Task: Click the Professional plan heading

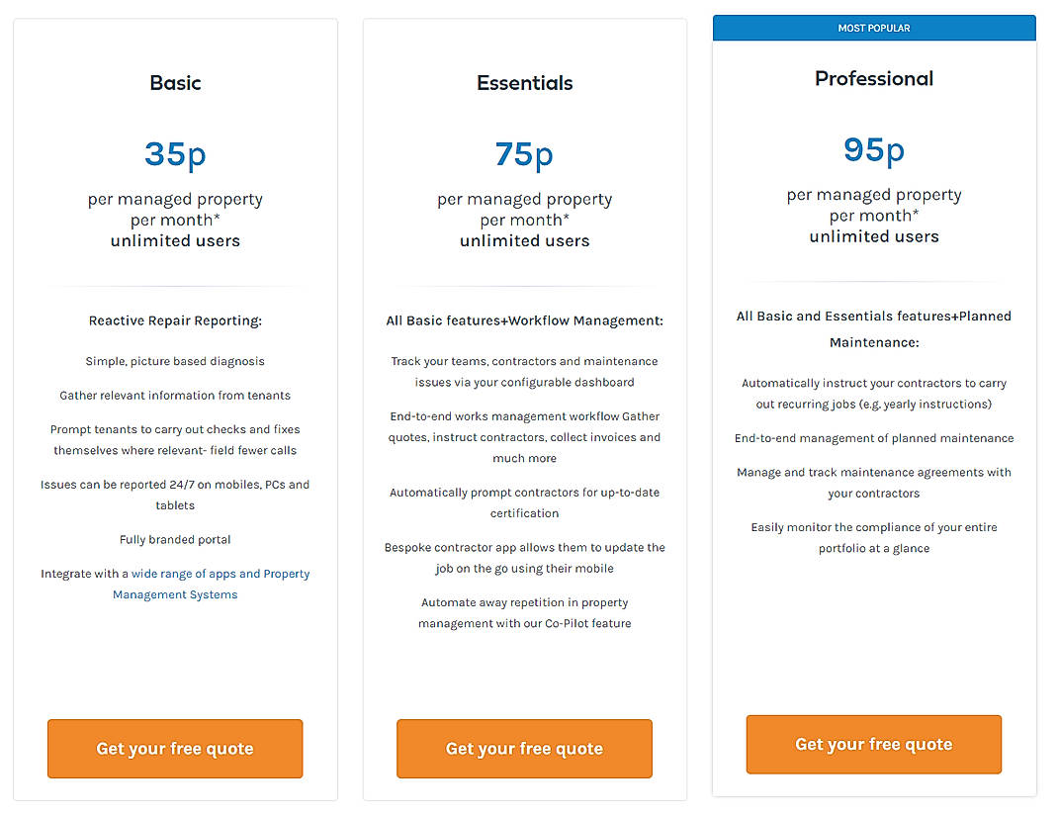Action: [x=873, y=78]
